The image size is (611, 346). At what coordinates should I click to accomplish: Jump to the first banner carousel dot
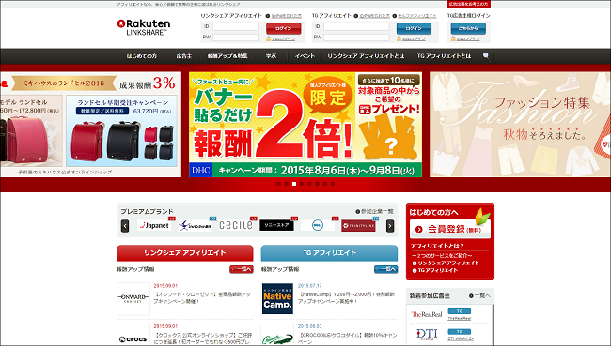278,184
